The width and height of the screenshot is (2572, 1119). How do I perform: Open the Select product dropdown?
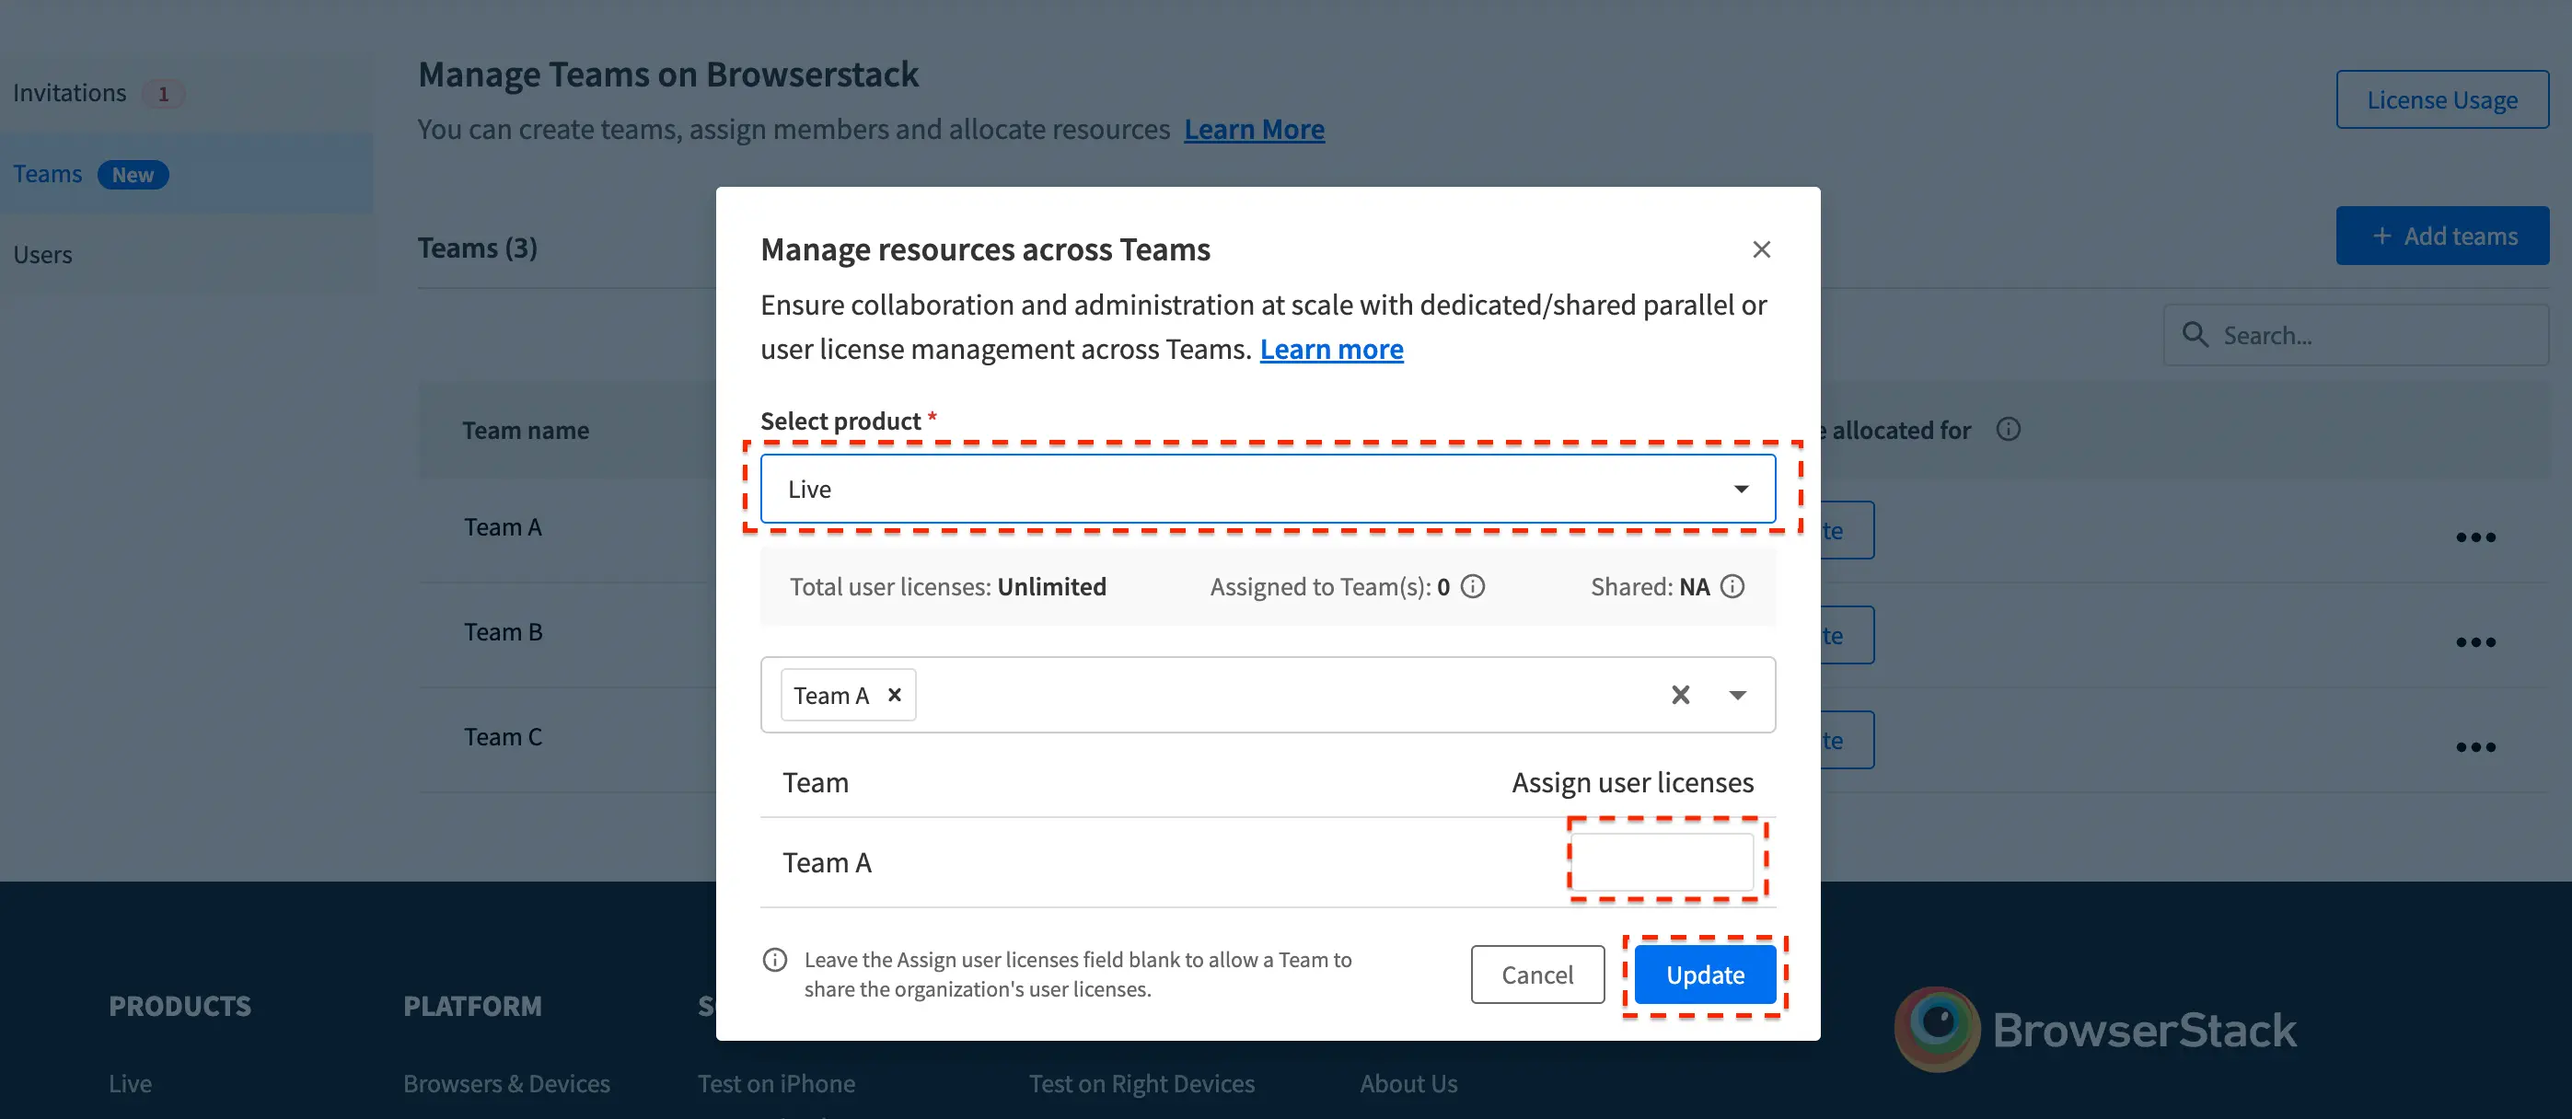coord(1267,490)
